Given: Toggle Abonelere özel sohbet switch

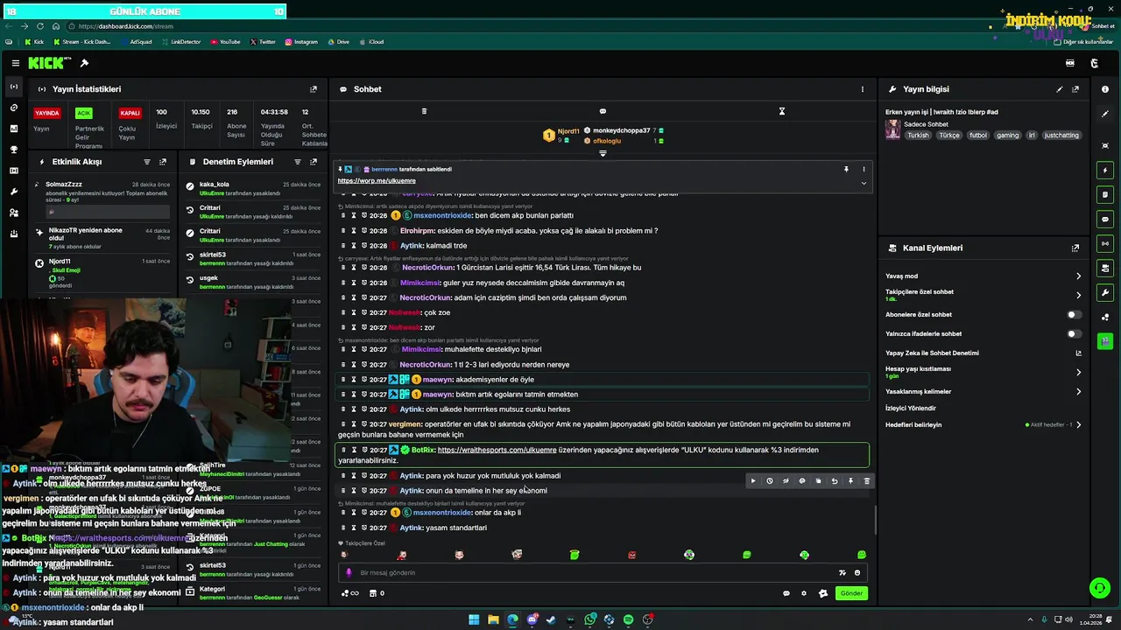Looking at the screenshot, I should click(x=1074, y=315).
